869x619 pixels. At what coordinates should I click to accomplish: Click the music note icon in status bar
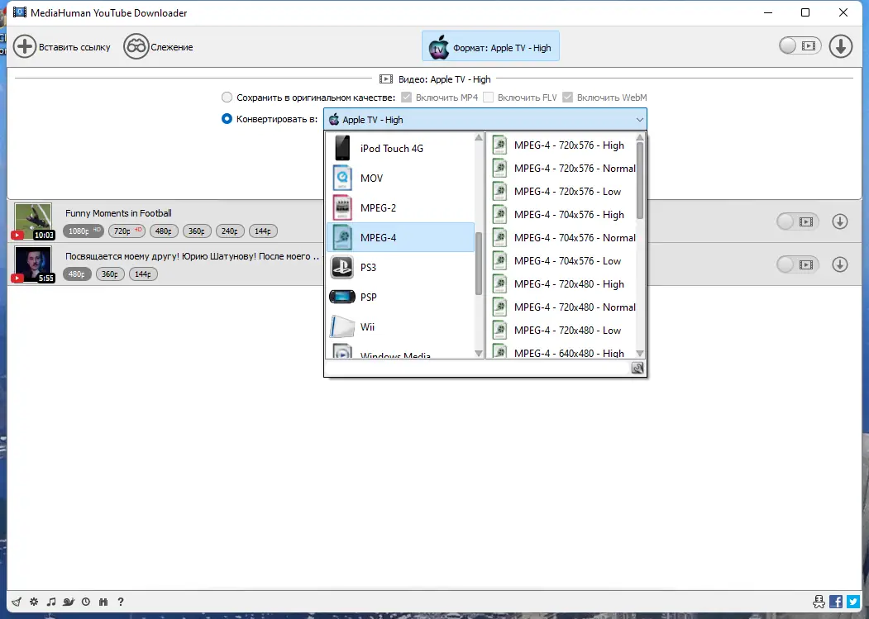tap(51, 602)
